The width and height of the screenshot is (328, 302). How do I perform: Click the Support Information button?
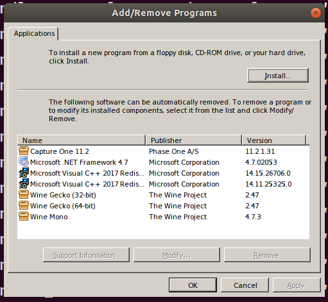point(86,255)
